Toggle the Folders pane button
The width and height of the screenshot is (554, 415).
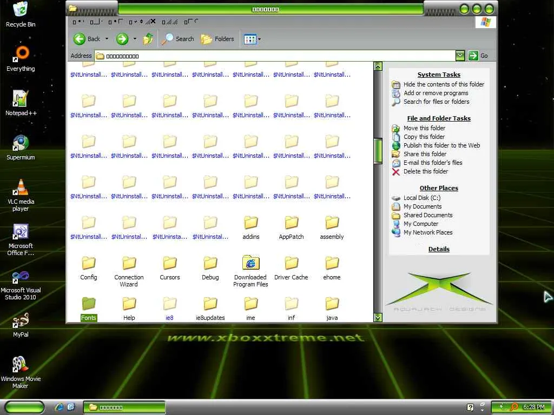[x=217, y=39]
